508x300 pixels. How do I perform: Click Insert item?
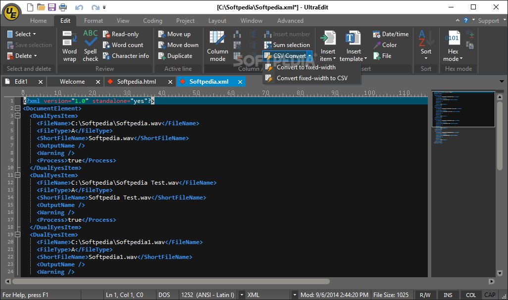coord(328,46)
